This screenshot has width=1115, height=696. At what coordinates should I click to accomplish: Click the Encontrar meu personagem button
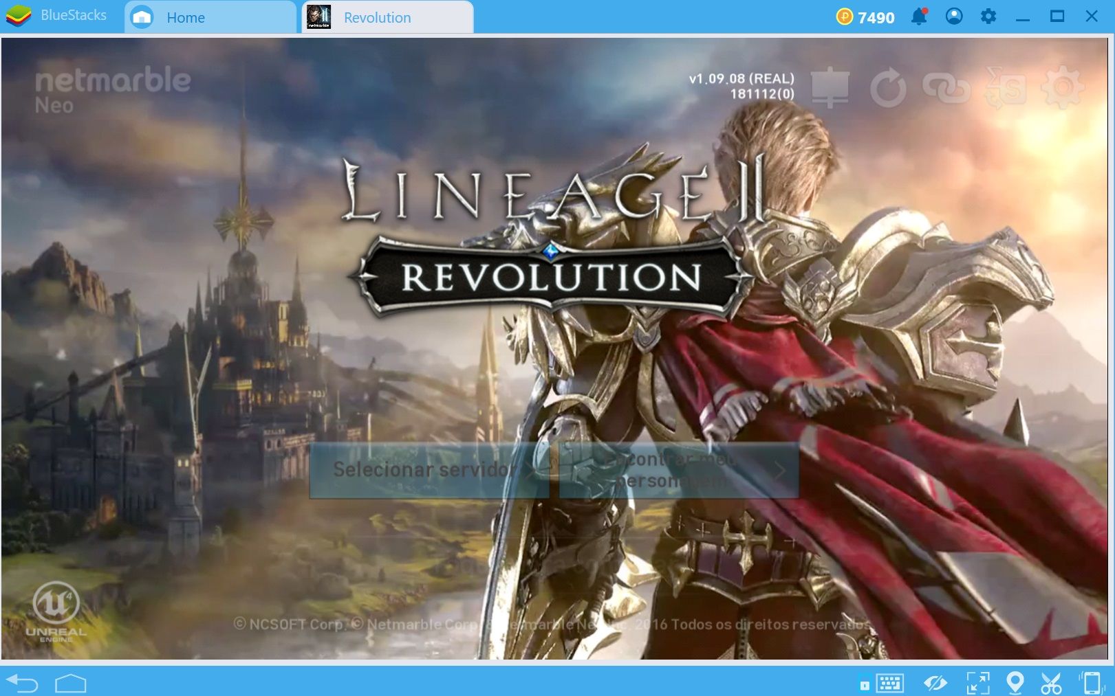click(x=679, y=470)
